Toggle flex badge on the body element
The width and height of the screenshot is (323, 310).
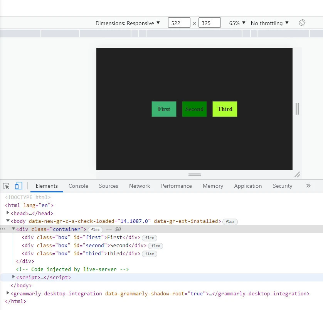pyautogui.click(x=230, y=222)
